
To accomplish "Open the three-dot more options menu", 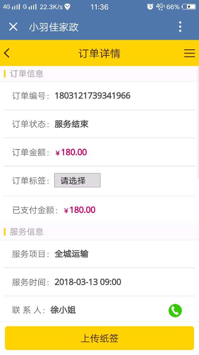I will point(180,27).
